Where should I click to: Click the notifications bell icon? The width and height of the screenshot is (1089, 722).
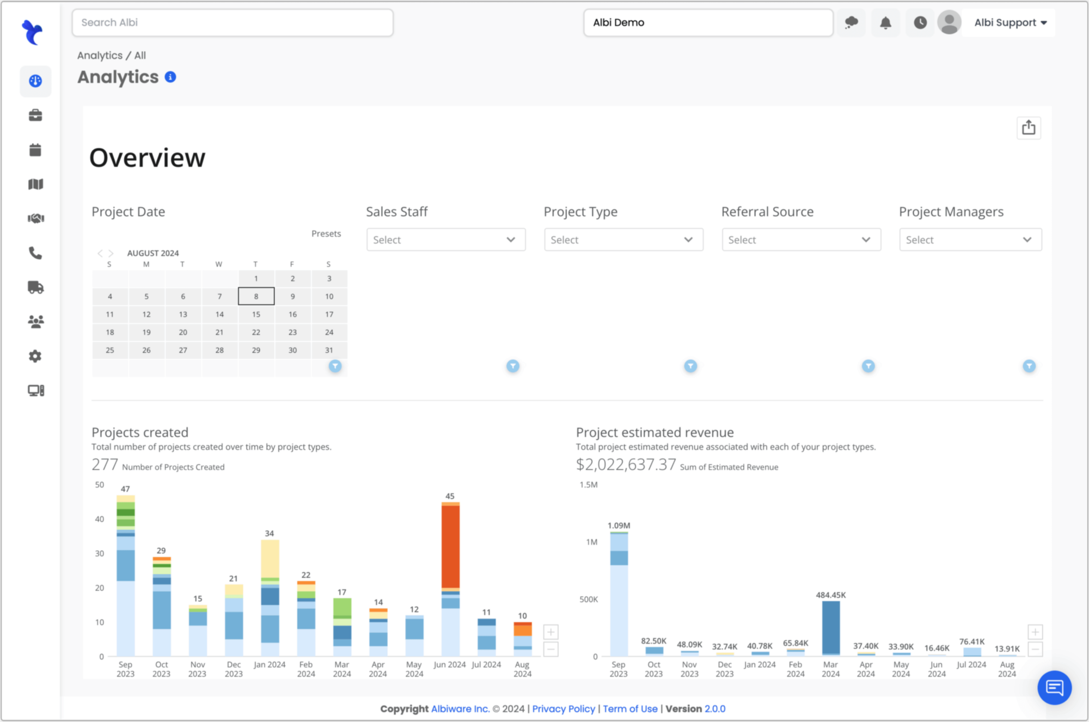(x=885, y=22)
